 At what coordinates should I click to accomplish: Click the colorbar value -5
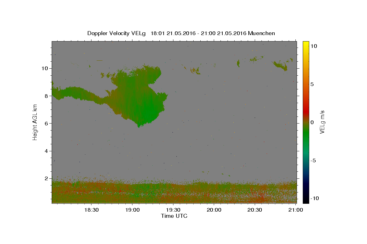[x=313, y=160]
